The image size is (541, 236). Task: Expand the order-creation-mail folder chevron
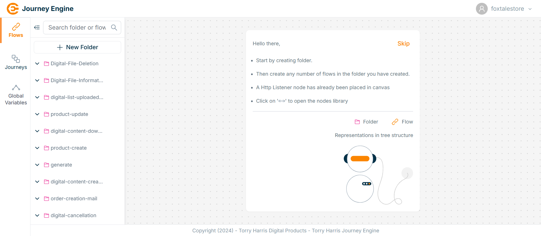[37, 199]
